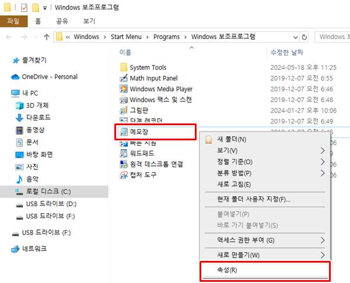
Task: Expand chevron after Start Menu breadcrumb
Action: pos(148,37)
